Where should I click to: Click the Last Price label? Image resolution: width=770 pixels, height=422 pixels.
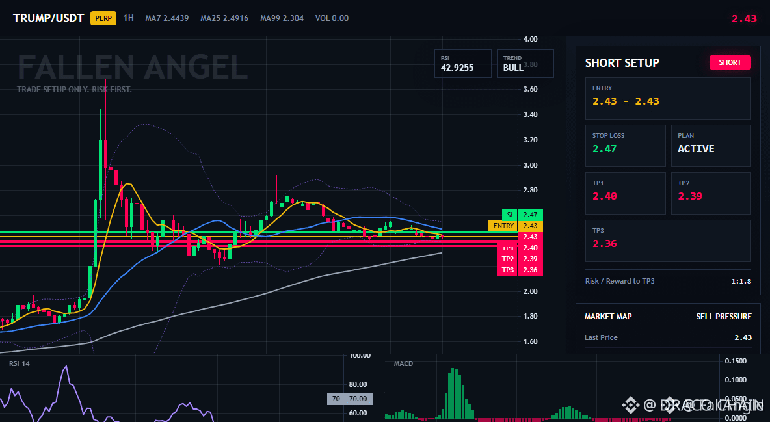tap(601, 337)
